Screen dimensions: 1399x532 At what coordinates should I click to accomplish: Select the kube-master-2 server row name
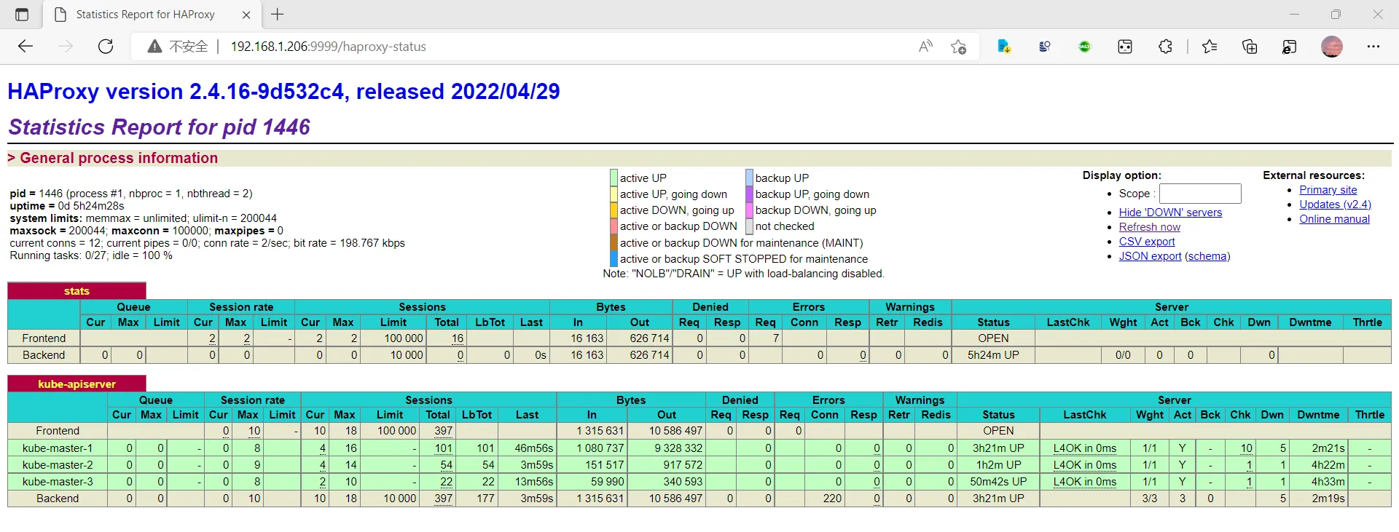[58, 465]
